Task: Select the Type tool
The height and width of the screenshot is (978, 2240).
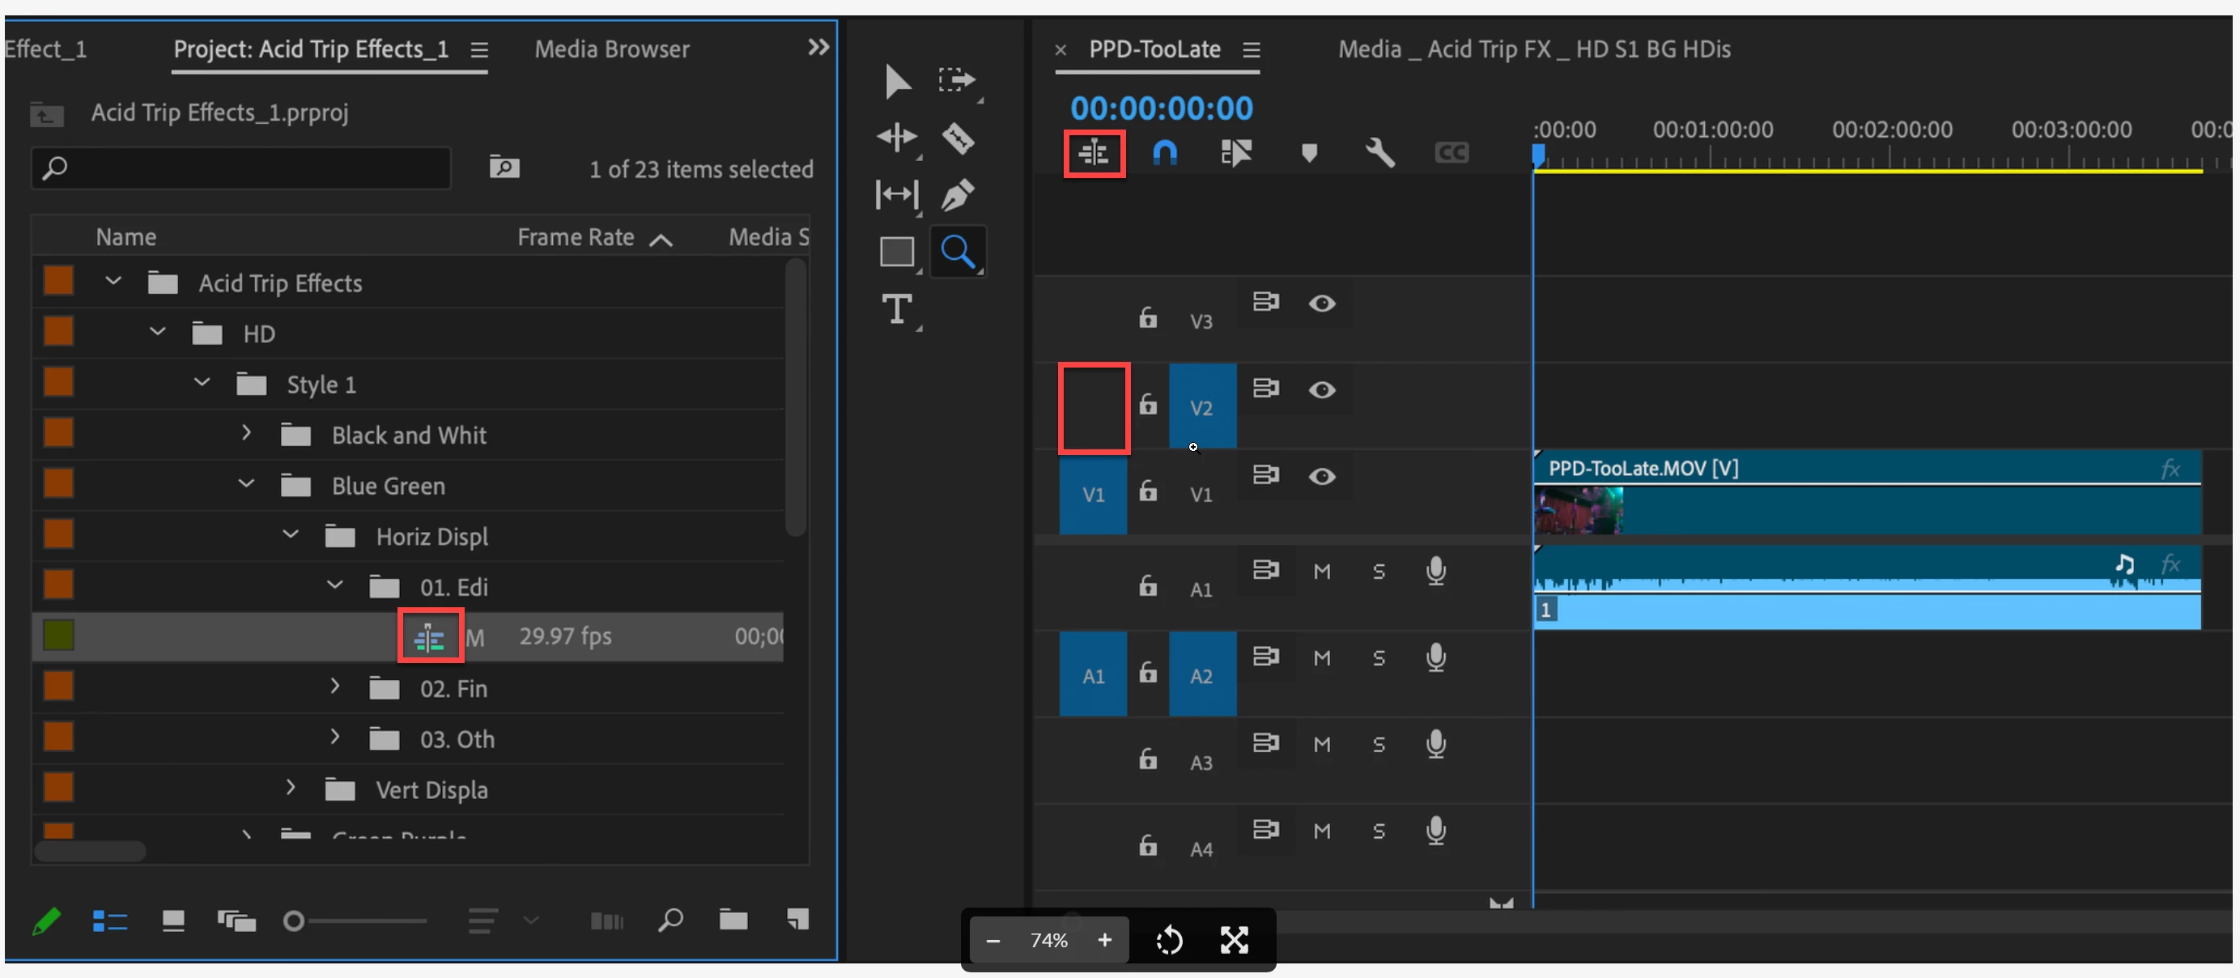Action: pyautogui.click(x=898, y=309)
